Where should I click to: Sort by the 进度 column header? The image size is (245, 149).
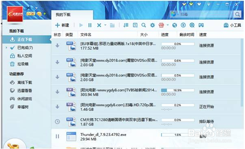[x=165, y=35]
